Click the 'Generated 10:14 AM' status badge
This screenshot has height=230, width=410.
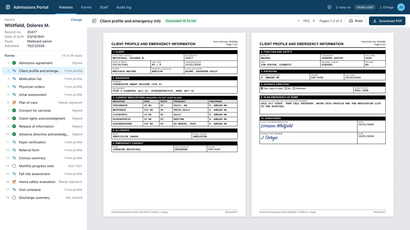tap(181, 21)
